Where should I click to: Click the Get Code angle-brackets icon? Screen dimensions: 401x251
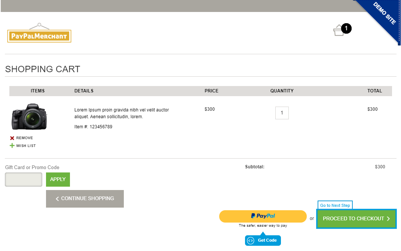click(x=251, y=241)
